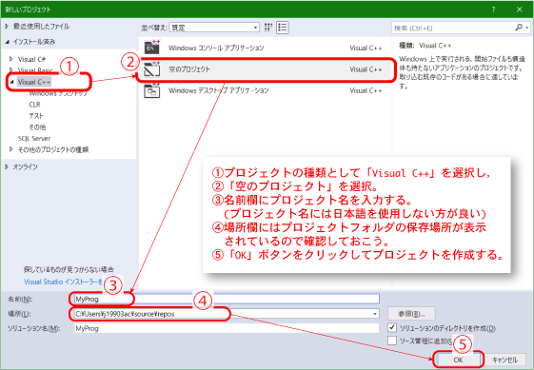
Task: Select the CLR category
Action: (x=34, y=105)
